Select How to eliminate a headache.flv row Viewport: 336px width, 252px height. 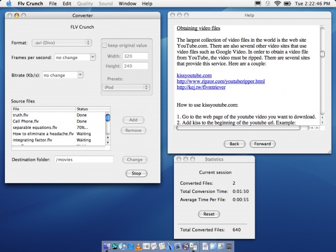[59, 134]
